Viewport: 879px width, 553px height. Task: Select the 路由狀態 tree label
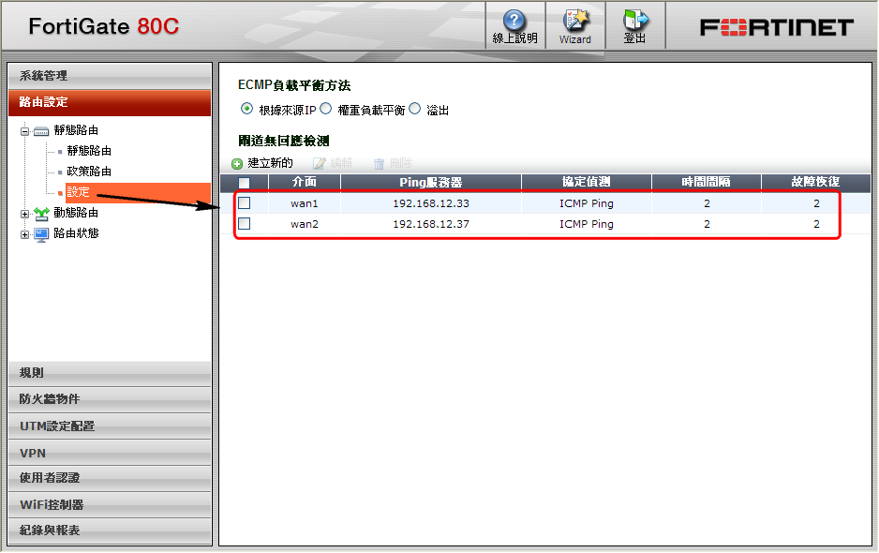(x=76, y=234)
